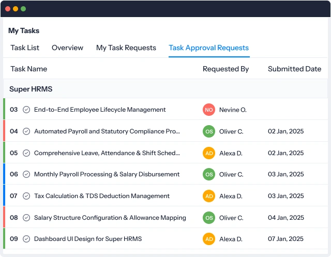
Task: Click the check-circle icon for task 09
Action: (26, 239)
